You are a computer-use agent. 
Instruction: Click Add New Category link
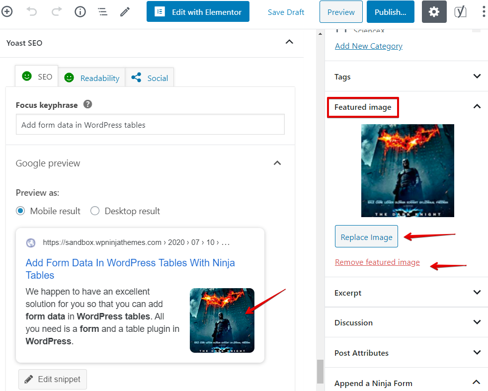click(x=369, y=46)
